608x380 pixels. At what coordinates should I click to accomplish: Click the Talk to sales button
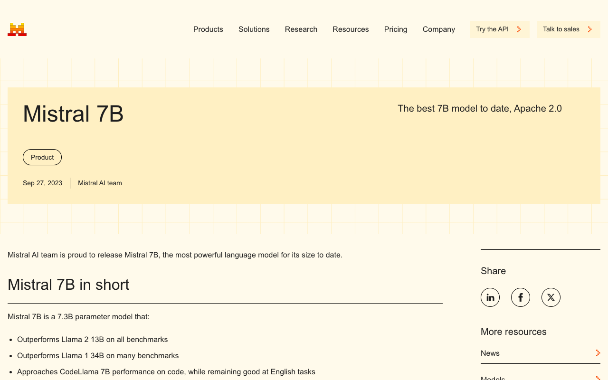click(569, 29)
